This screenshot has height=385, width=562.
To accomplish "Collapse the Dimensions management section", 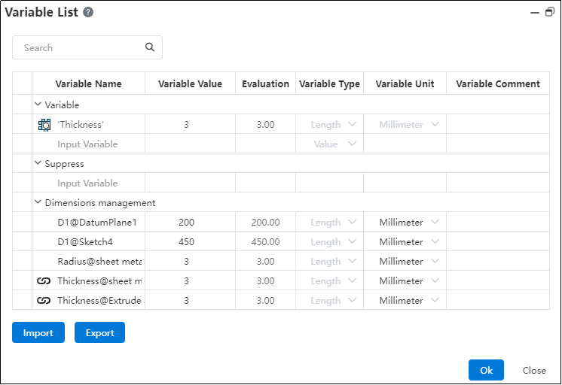I will tap(38, 203).
